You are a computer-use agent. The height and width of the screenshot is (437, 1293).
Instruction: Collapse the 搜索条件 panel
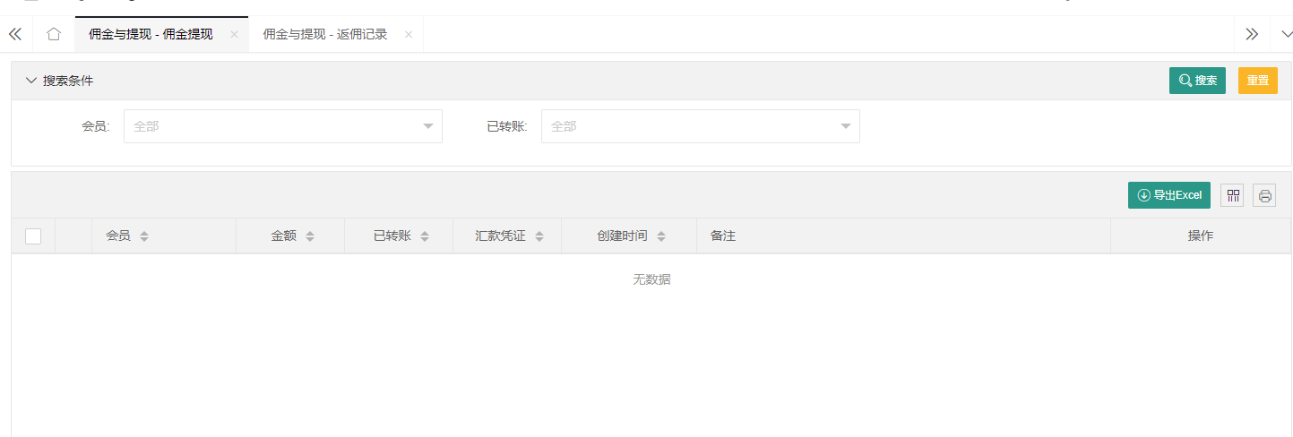32,81
